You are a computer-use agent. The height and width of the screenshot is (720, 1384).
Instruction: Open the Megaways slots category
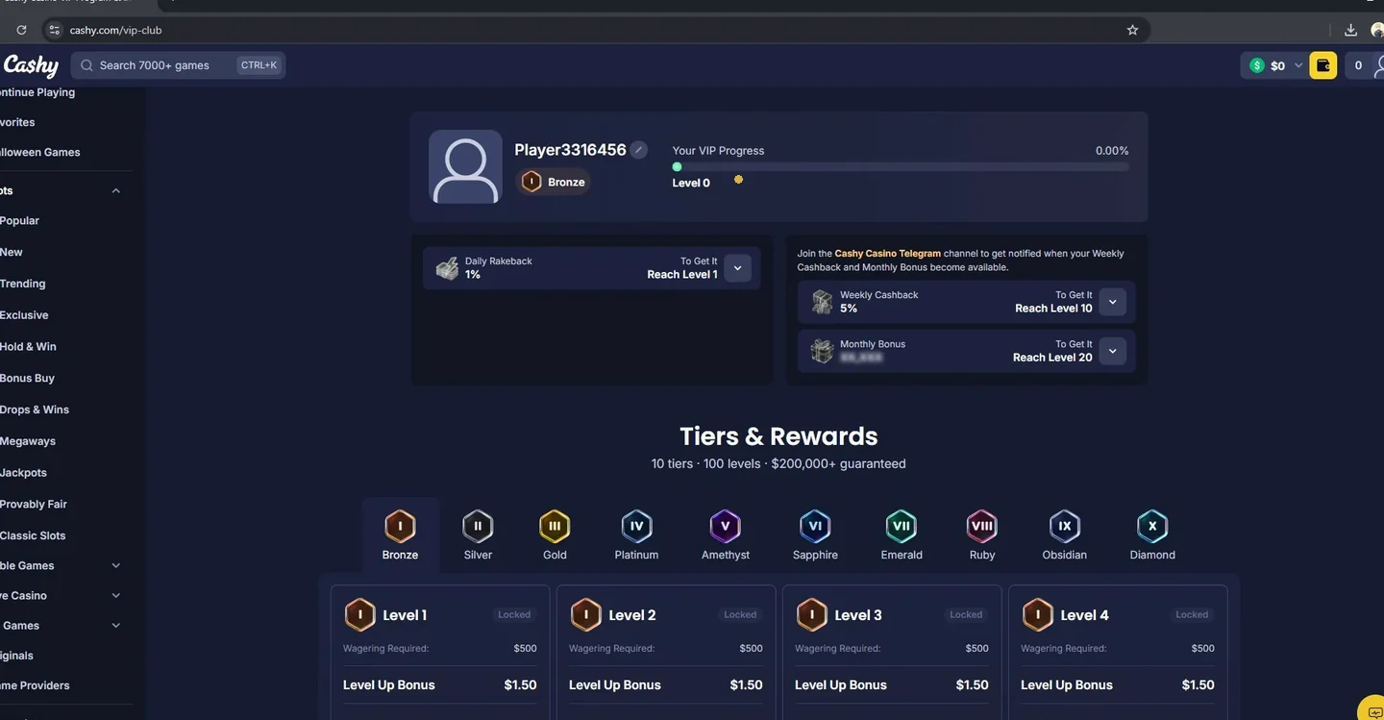coord(28,441)
